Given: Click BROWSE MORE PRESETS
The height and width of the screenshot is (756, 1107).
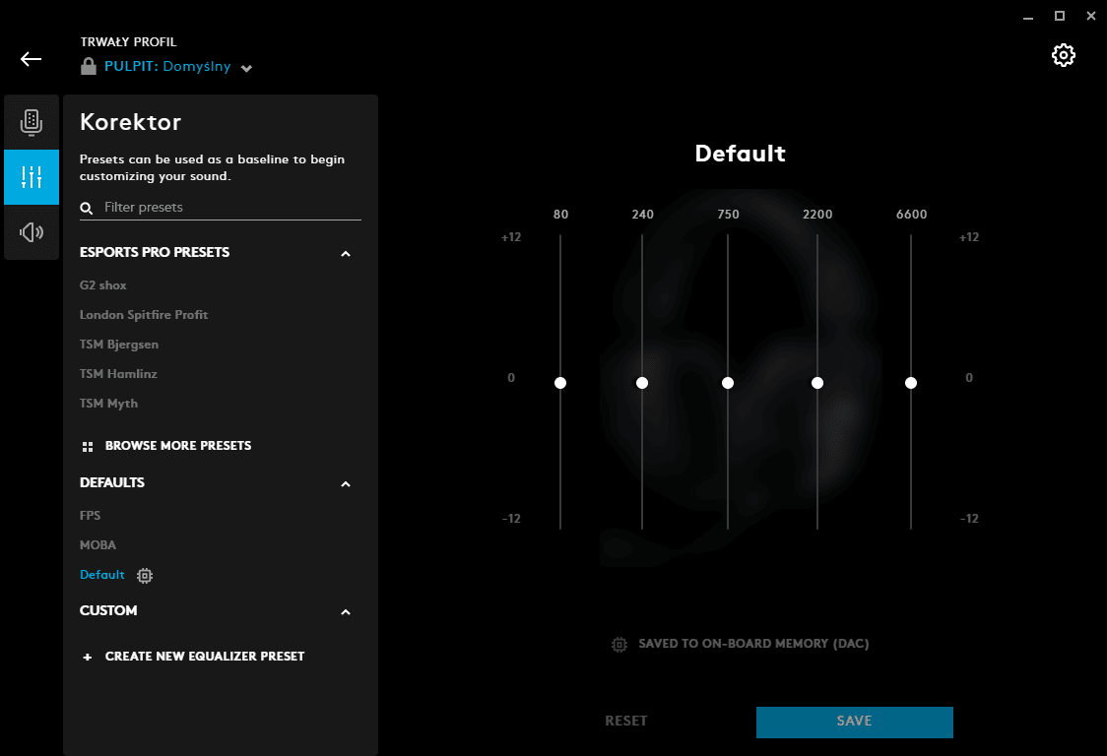Looking at the screenshot, I should coord(178,445).
